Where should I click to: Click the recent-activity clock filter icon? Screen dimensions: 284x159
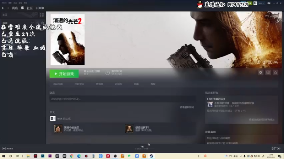pos(38,23)
